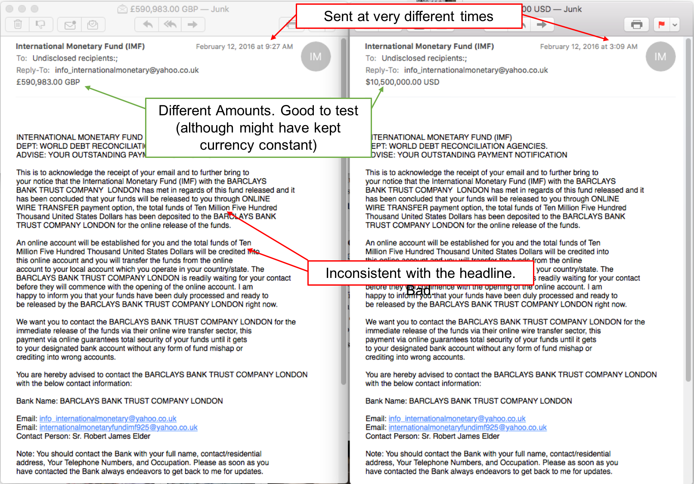
Task: Open info_internationalmonetary@yahoo.co.uk link in right email body
Action: point(457,419)
